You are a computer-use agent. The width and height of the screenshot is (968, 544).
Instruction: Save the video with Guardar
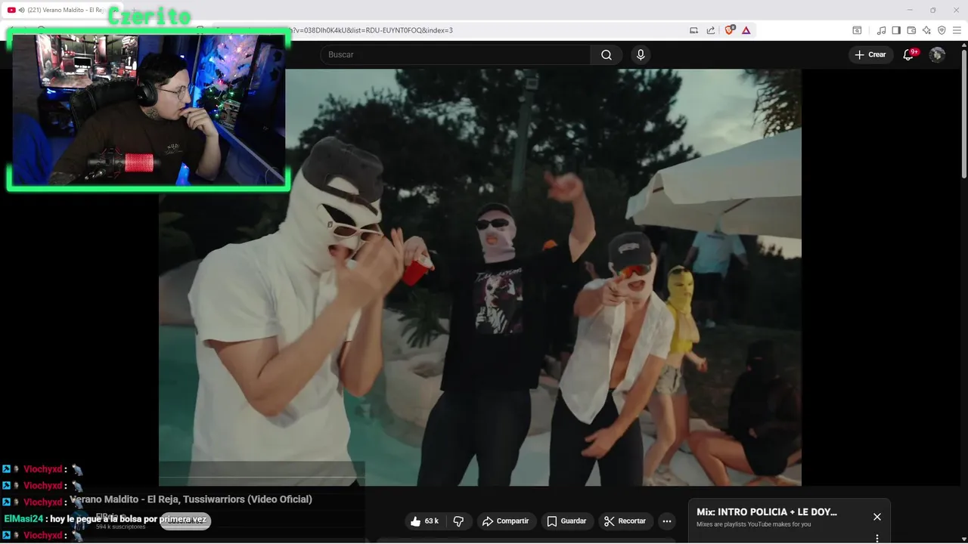tap(566, 521)
